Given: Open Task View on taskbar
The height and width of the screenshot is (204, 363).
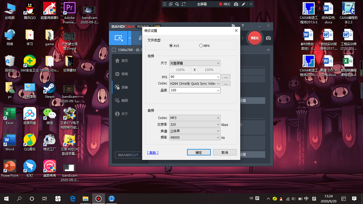Looking at the screenshot, I should pos(45,198).
